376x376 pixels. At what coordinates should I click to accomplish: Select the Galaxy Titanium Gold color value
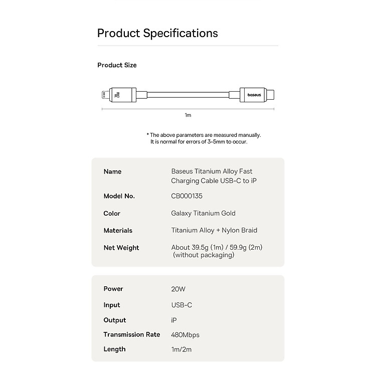click(203, 213)
